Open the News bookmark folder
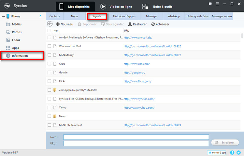 click(62, 116)
